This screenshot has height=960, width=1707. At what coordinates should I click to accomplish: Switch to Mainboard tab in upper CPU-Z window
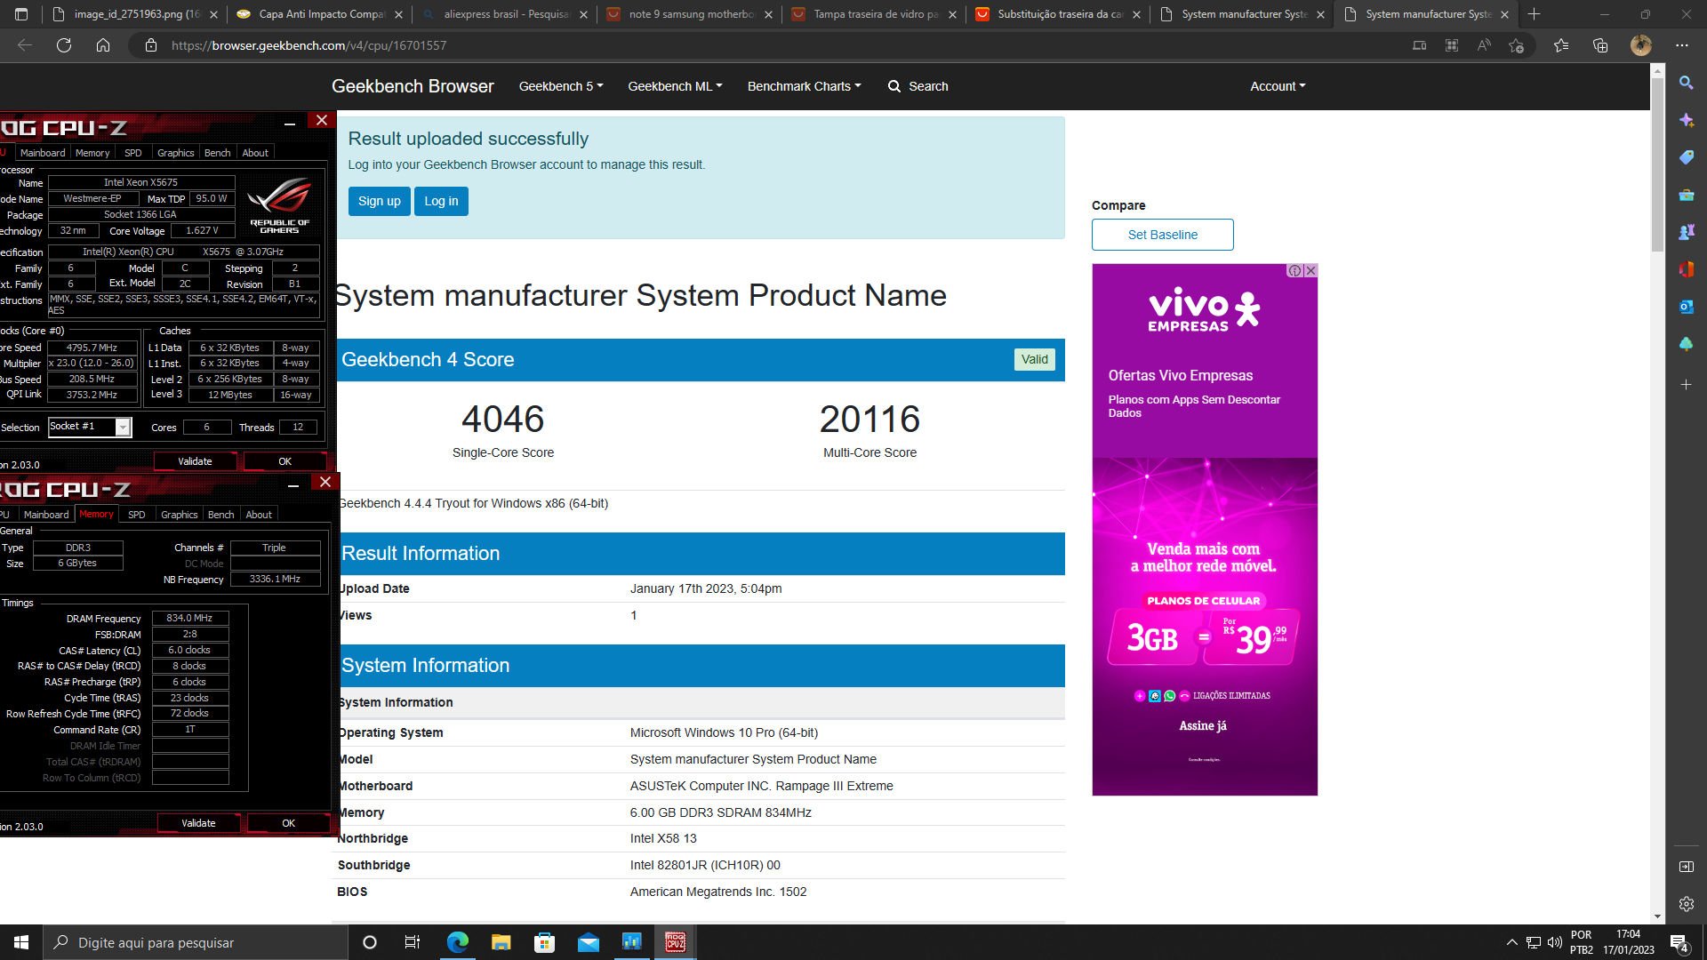tap(43, 153)
